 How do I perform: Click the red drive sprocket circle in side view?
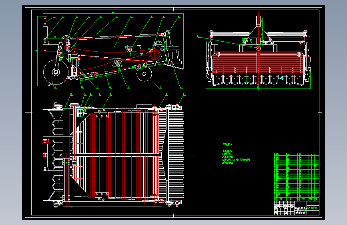click(155, 54)
